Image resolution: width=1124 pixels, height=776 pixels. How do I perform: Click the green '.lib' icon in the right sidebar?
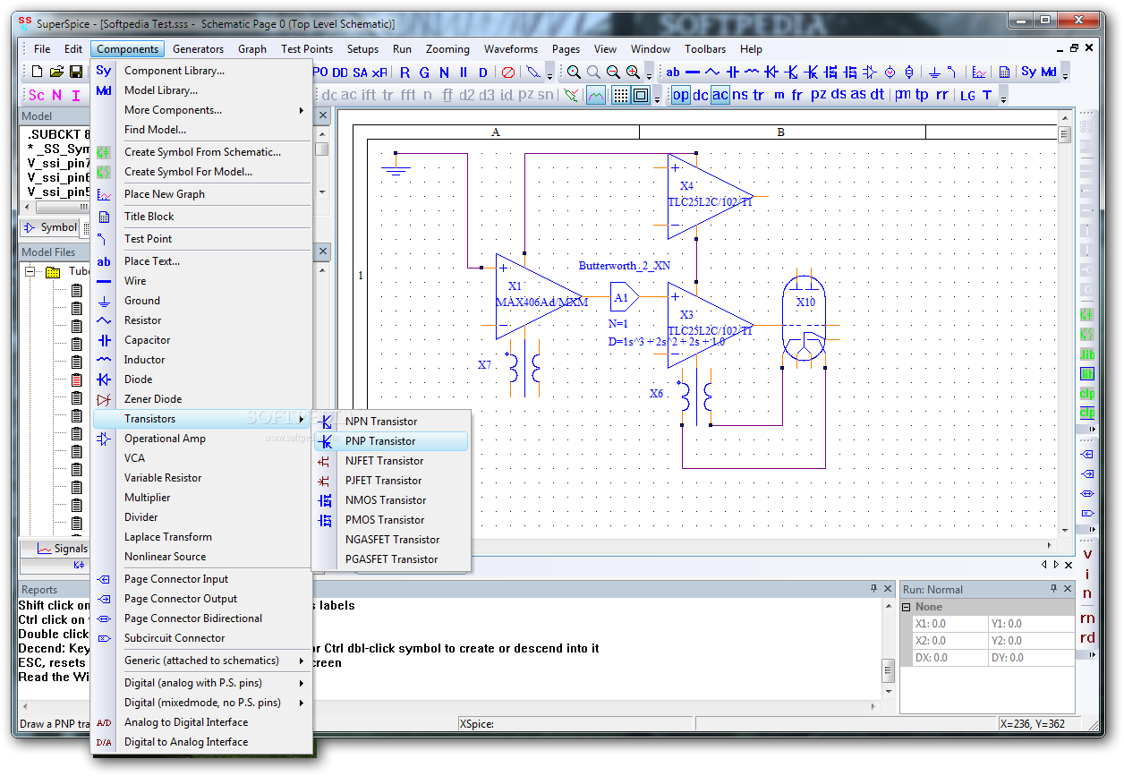coord(1087,354)
